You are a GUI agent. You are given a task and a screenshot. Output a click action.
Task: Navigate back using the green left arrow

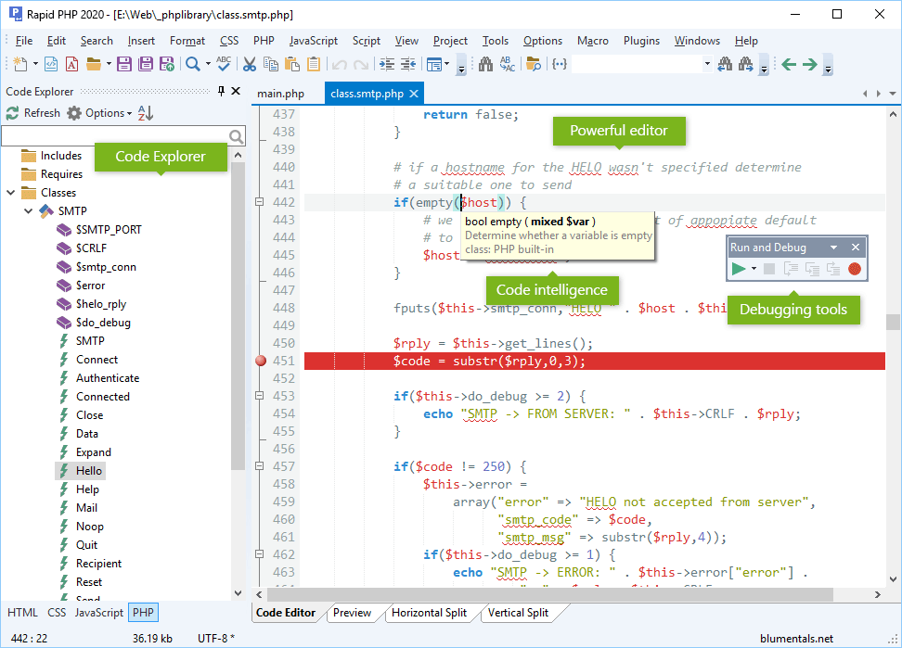coord(788,65)
